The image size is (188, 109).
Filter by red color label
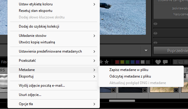point(117,62)
